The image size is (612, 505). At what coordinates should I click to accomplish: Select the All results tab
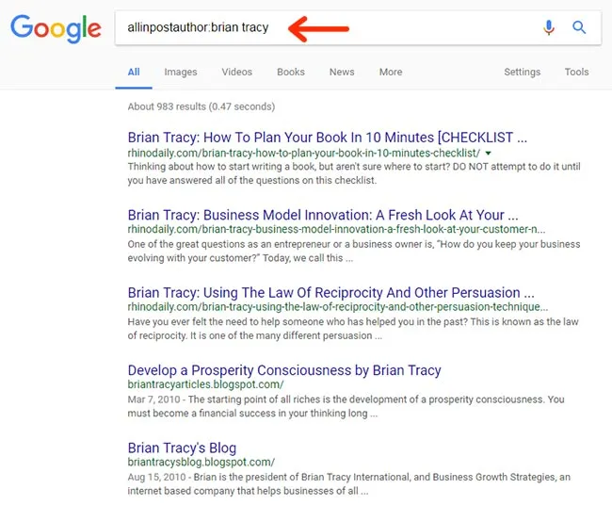pyautogui.click(x=134, y=72)
